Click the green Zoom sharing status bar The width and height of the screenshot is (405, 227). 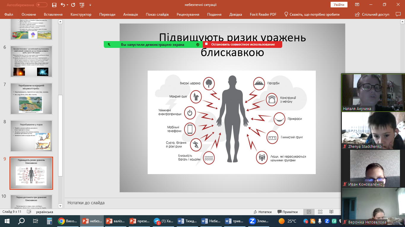coord(153,44)
